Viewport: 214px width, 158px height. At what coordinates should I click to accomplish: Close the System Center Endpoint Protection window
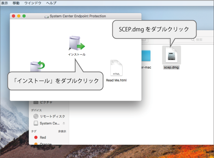pos(14,16)
